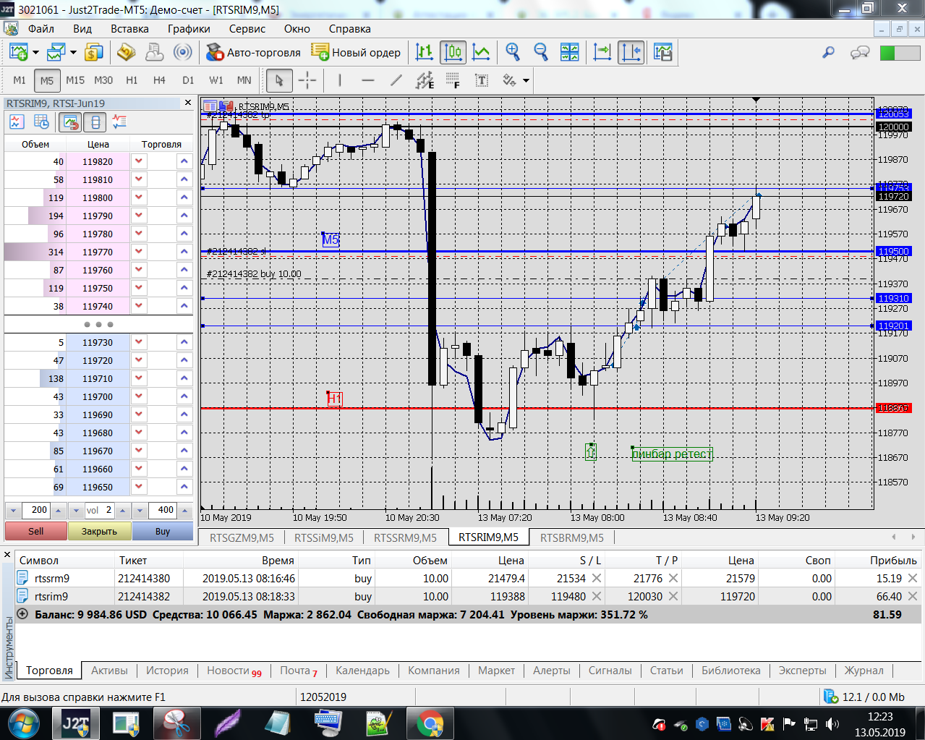Enable the crosshair cursor
This screenshot has height=740, width=925.
[x=307, y=80]
